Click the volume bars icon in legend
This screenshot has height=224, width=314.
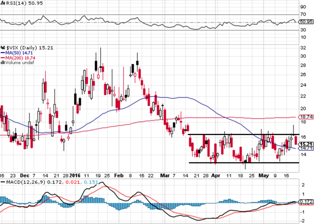point(3,63)
